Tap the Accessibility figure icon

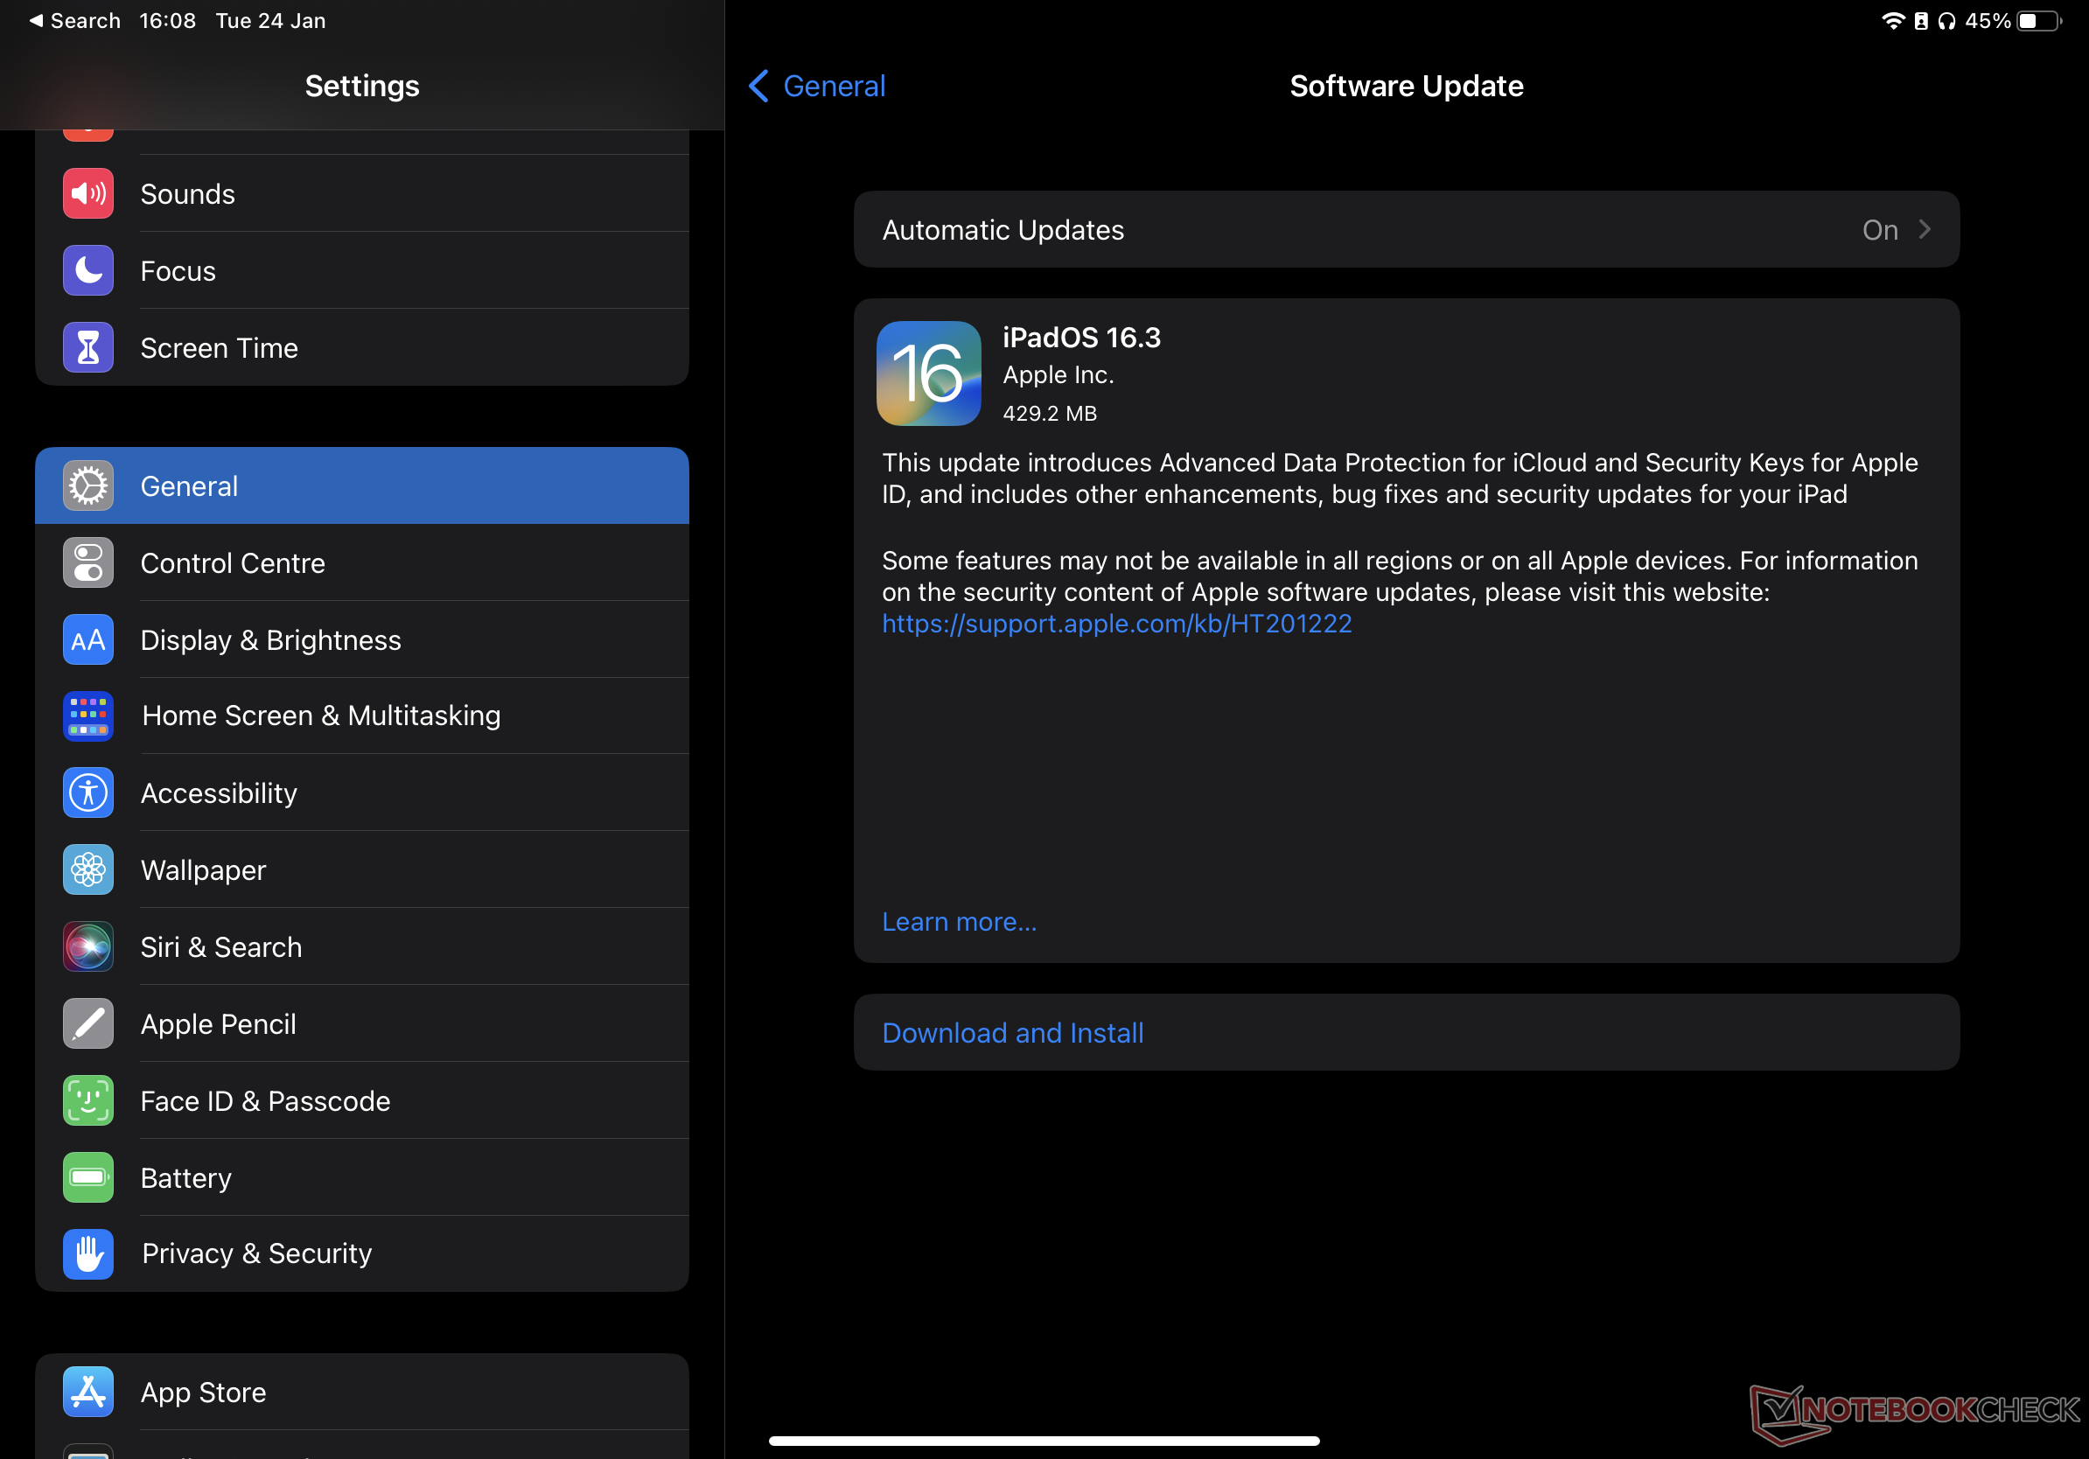[x=88, y=793]
